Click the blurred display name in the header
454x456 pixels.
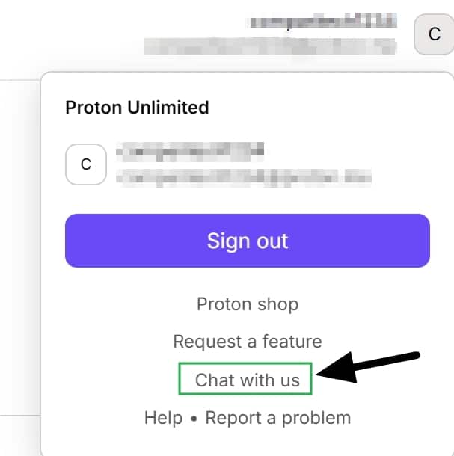pos(324,21)
